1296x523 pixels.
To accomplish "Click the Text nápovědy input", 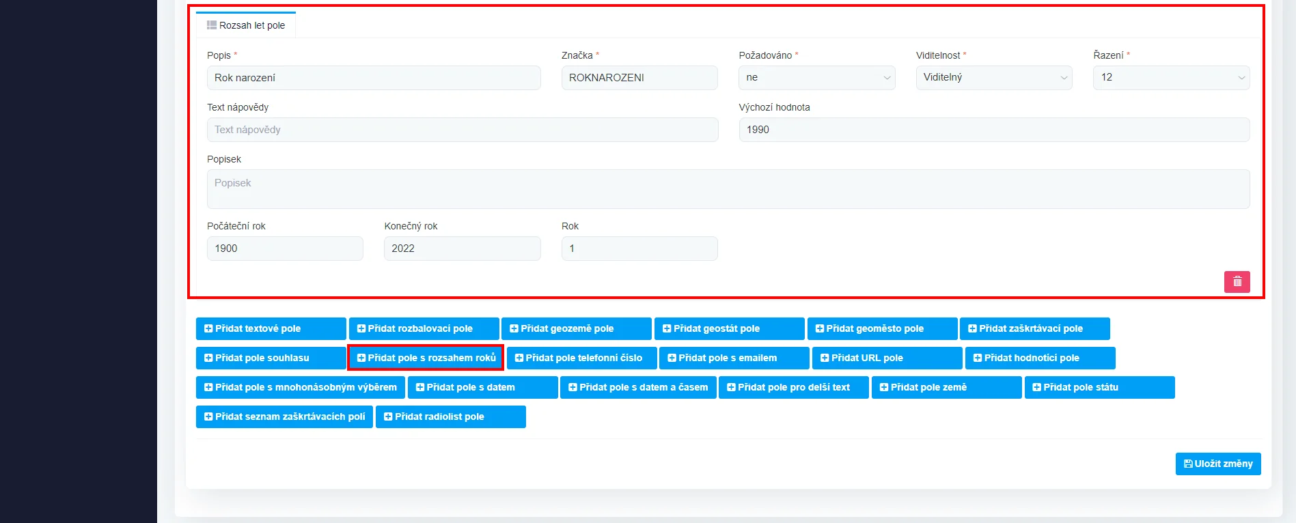I will (x=462, y=130).
